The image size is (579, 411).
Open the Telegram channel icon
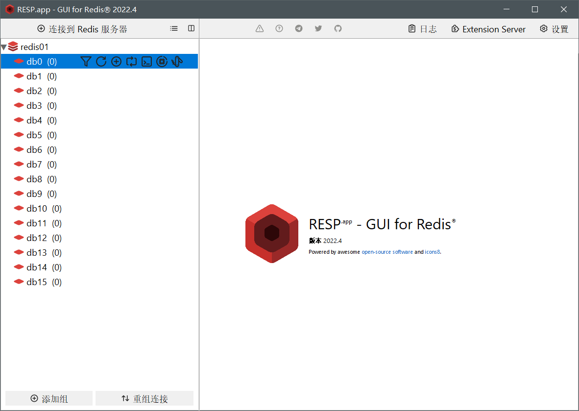point(299,28)
